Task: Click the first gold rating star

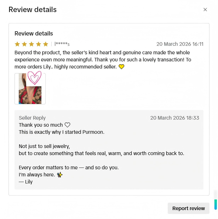Action: [17, 44]
